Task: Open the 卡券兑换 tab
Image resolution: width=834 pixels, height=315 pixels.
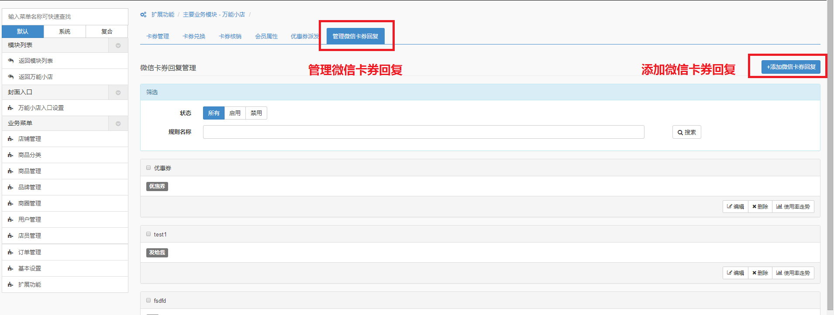Action: (x=194, y=36)
